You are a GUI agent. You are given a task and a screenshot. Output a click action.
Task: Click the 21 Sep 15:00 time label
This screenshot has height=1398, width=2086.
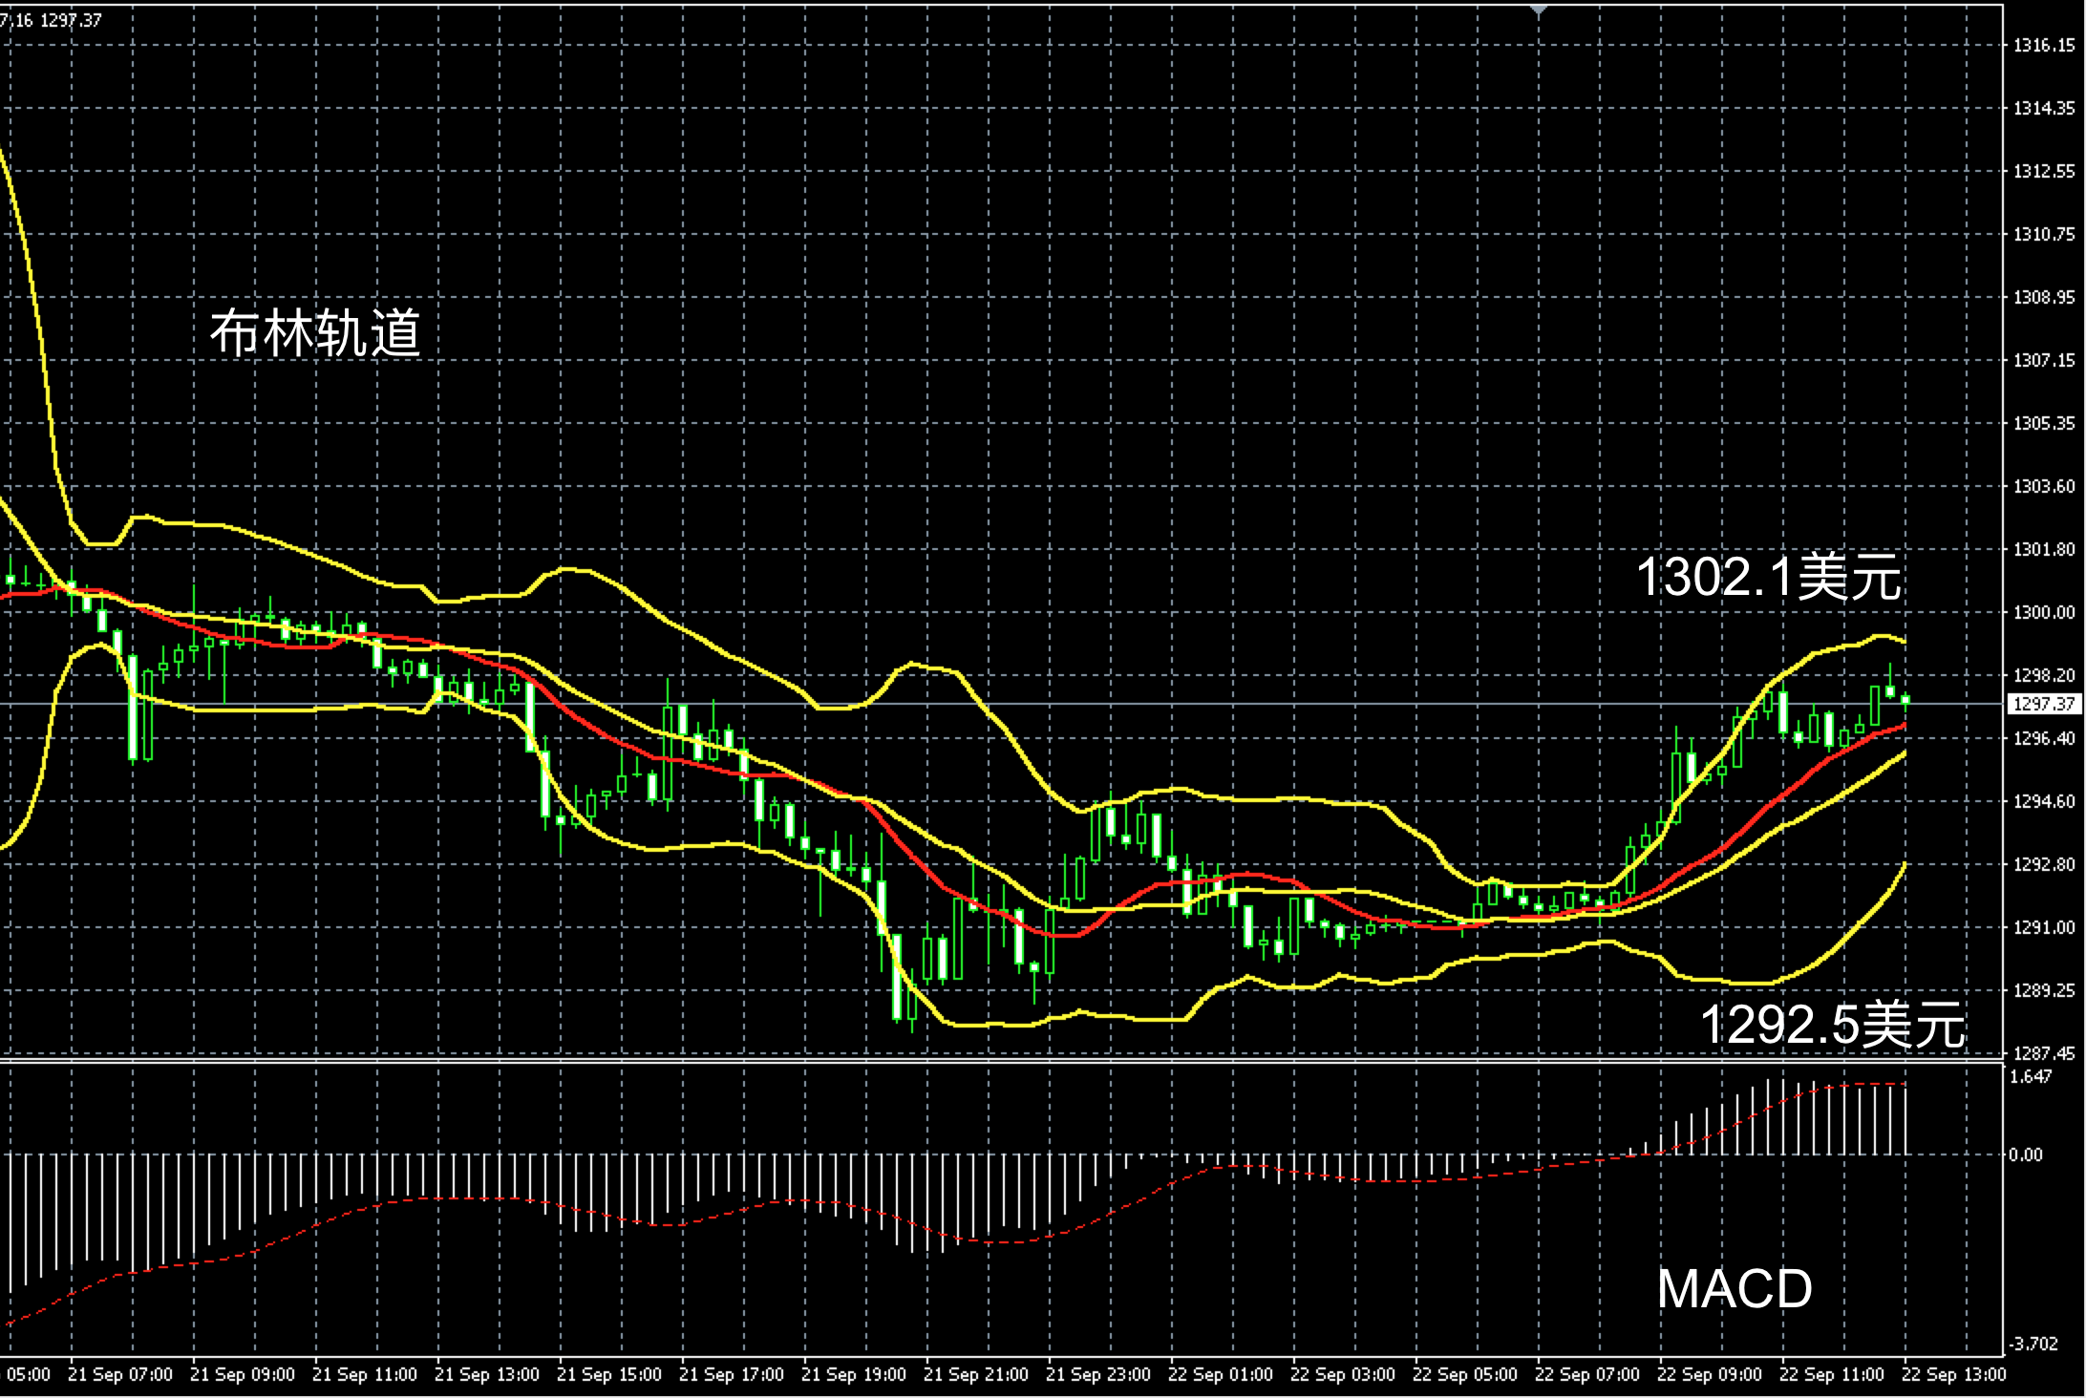(609, 1374)
